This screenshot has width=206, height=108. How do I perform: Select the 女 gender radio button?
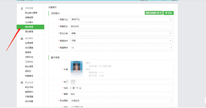pos(77,88)
